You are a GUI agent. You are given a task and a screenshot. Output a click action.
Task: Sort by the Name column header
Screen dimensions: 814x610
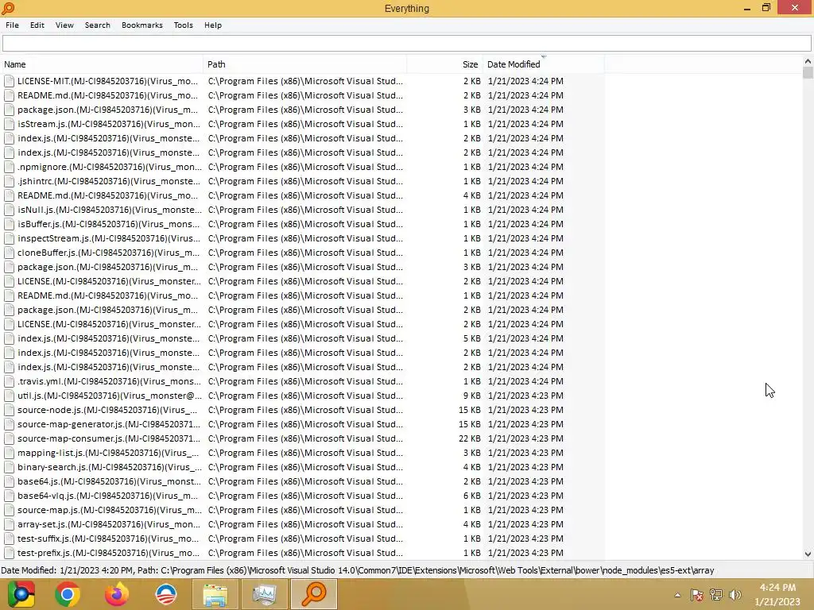pyautogui.click(x=102, y=64)
